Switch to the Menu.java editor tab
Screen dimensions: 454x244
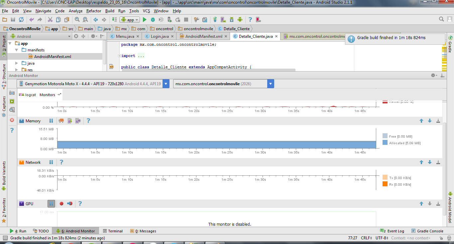(125, 36)
